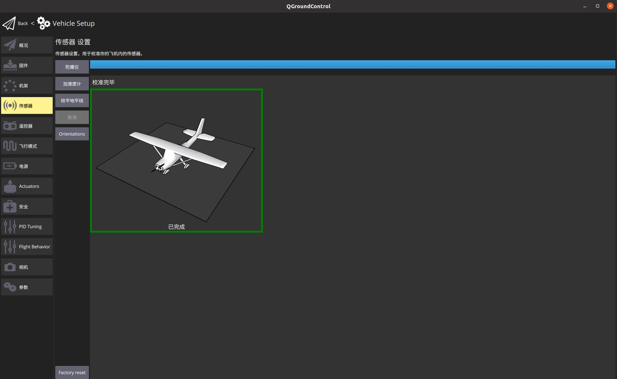Go to the Actuators section
This screenshot has height=379, width=617.
27,186
